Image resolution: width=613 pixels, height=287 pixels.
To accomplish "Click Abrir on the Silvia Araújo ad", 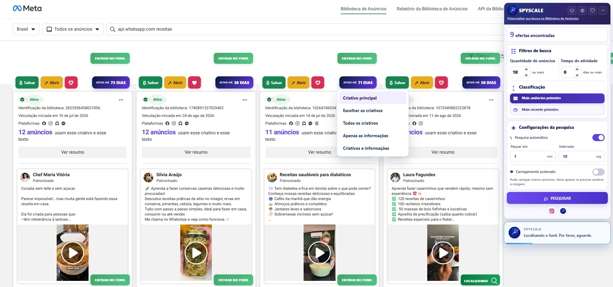I will [x=175, y=83].
